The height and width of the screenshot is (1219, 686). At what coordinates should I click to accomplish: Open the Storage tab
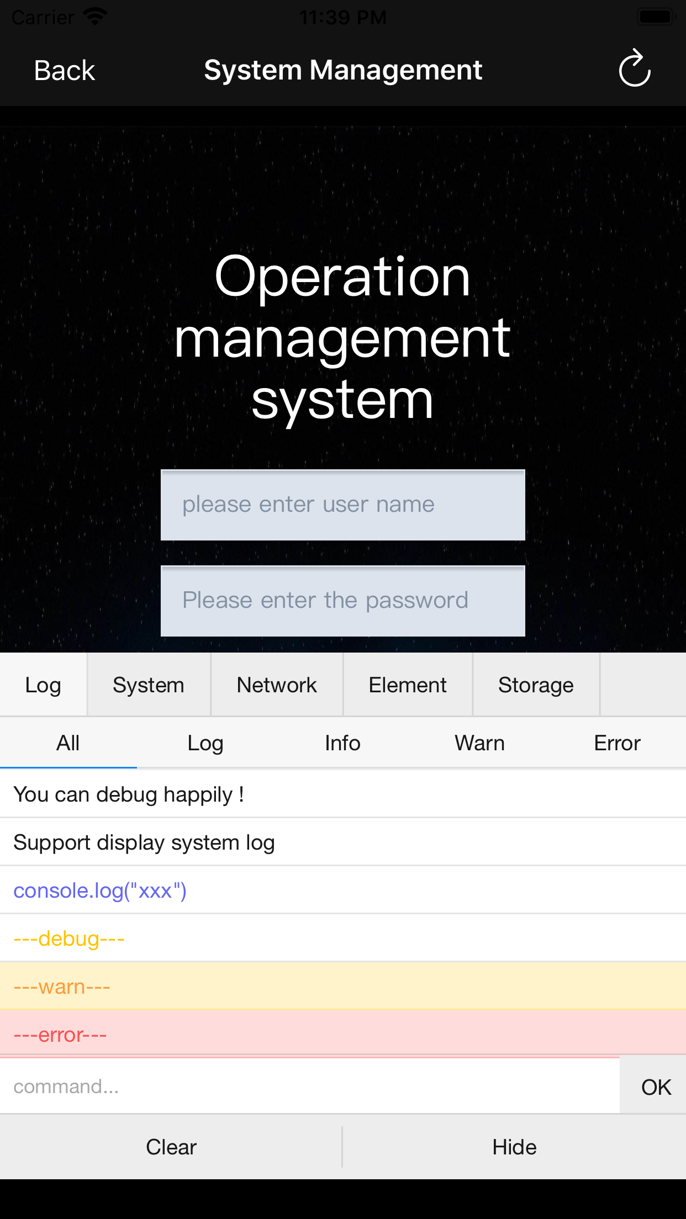pos(536,685)
